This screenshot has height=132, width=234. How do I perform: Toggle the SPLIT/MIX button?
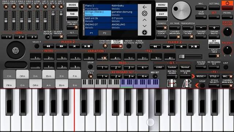point(214,56)
